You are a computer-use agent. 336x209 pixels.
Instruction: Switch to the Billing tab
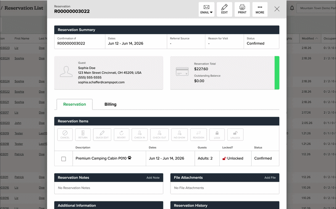point(110,104)
